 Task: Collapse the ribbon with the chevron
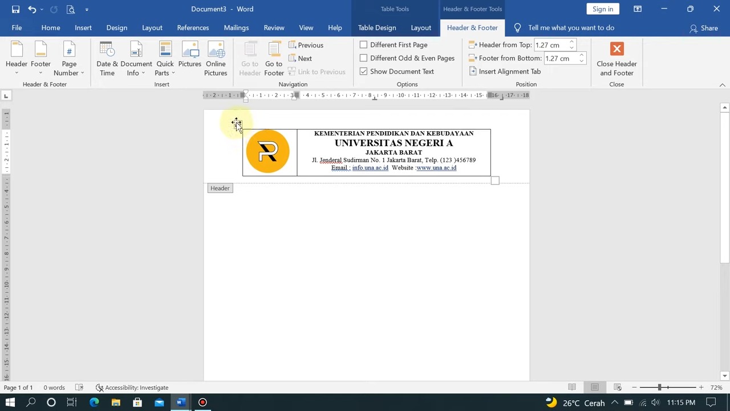(x=722, y=85)
